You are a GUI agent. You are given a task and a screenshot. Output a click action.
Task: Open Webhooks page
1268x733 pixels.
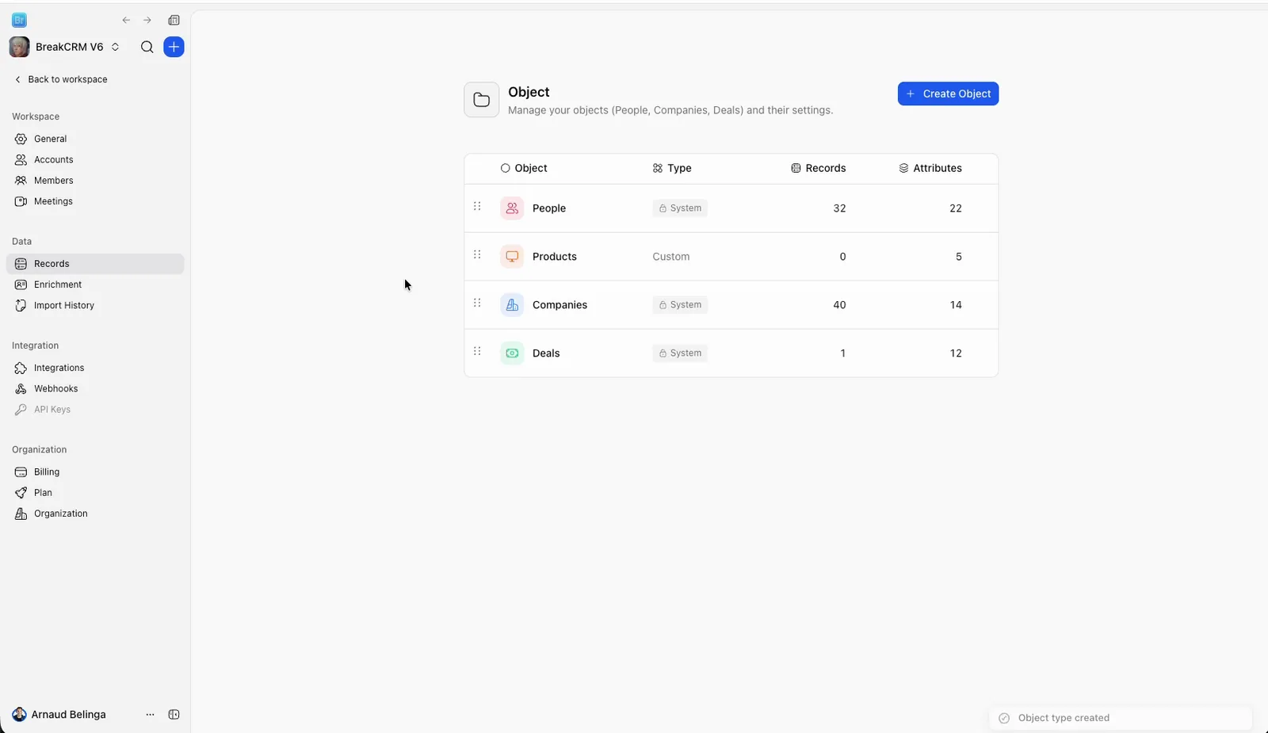(x=95, y=388)
